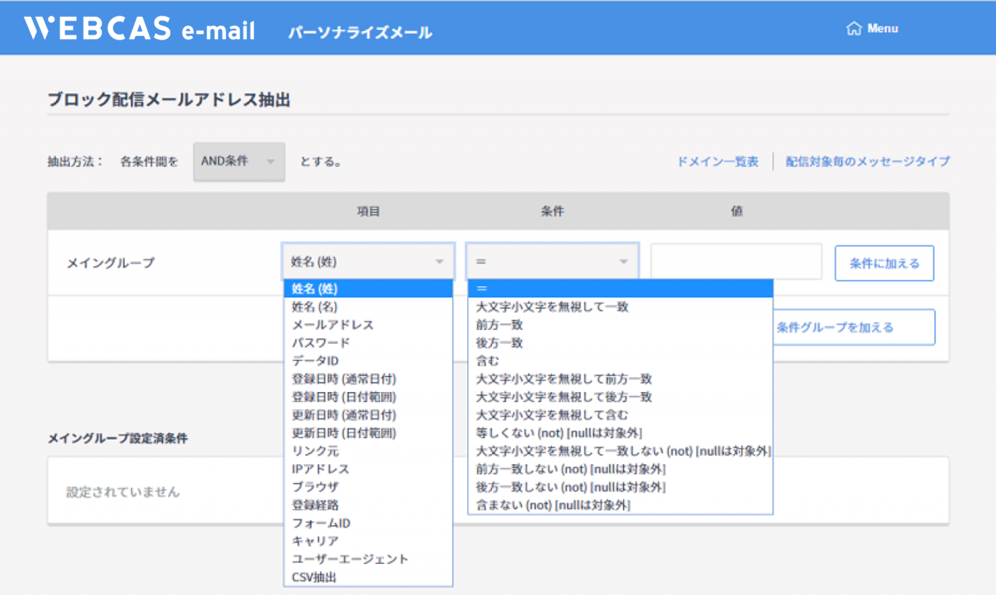
Task: Choose CSV抽出 from the item list
Action: click(368, 577)
